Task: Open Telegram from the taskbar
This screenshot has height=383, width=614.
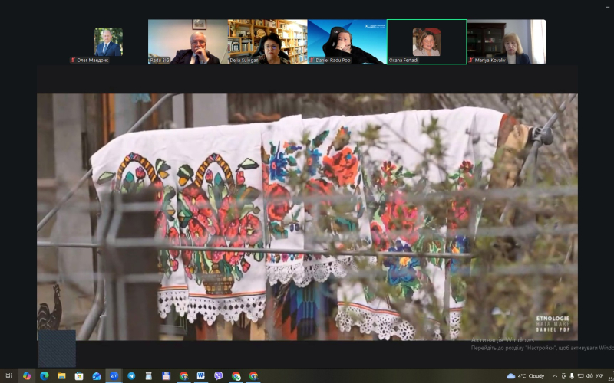Action: click(x=131, y=376)
